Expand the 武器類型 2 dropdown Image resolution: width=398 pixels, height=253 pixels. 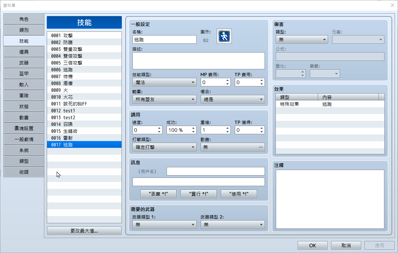coord(233,225)
